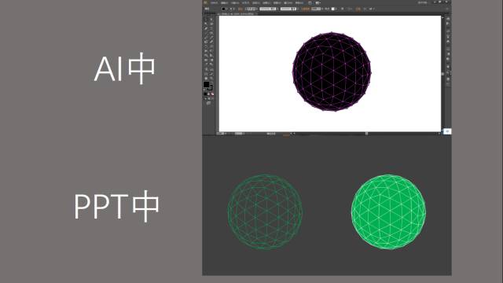This screenshot has height=283, width=503.
Task: Select the Type tool in Illustrator toolbox
Action: [211, 28]
